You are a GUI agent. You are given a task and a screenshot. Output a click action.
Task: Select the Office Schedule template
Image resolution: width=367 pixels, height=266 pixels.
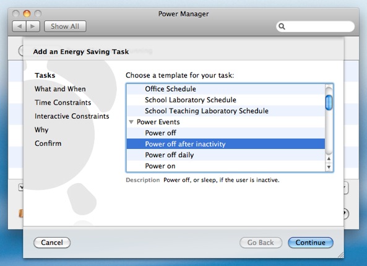(x=226, y=89)
